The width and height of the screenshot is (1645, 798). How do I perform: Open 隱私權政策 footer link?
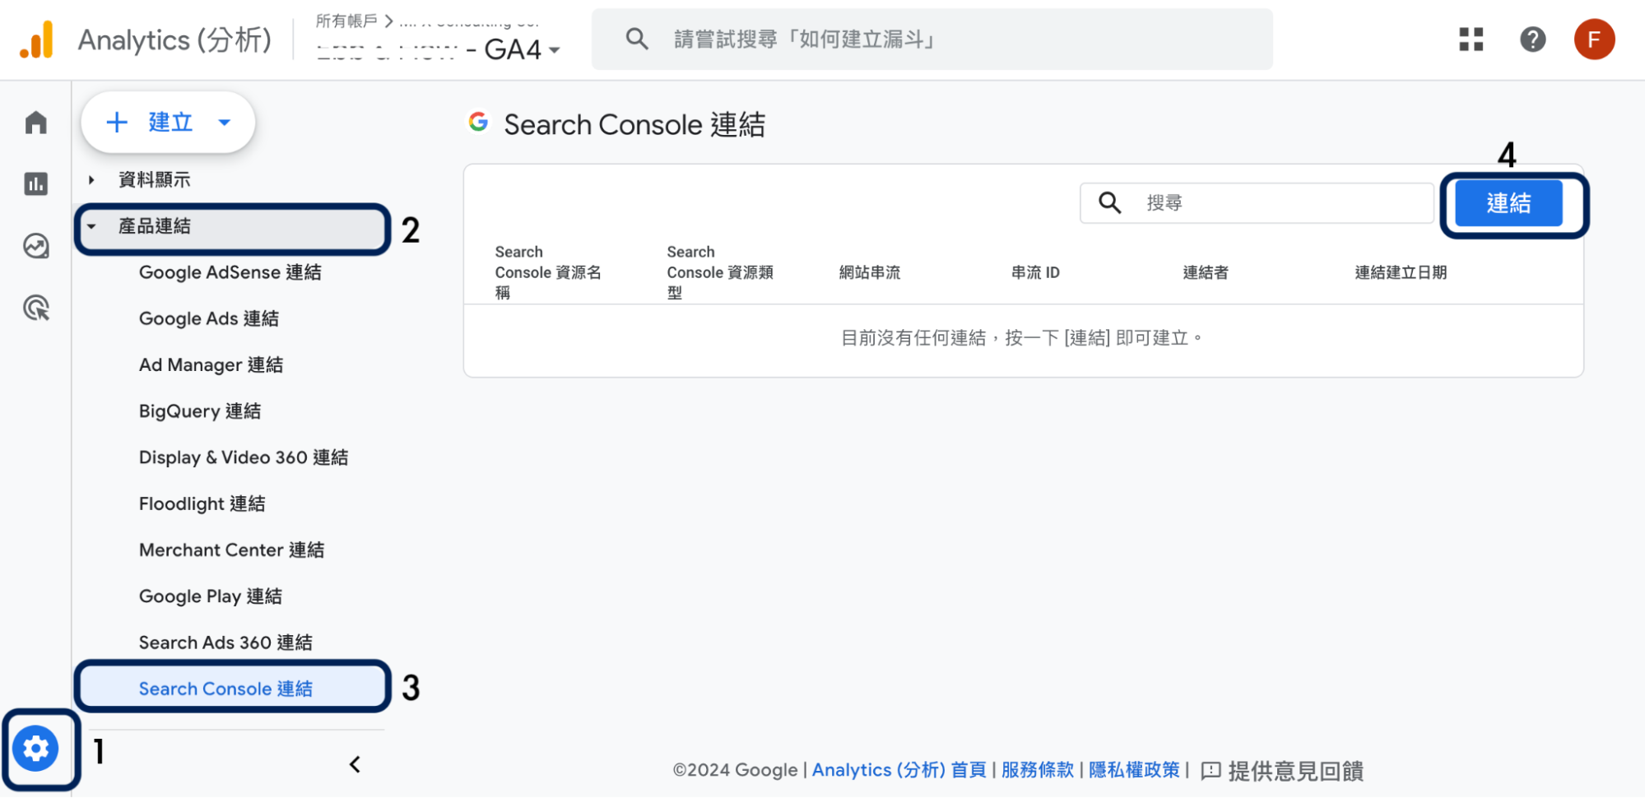pyautogui.click(x=1134, y=770)
